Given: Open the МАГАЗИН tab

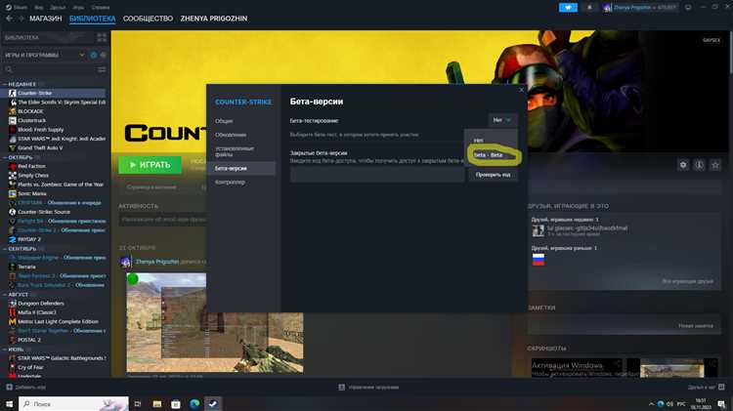Looking at the screenshot, I should click(x=45, y=19).
